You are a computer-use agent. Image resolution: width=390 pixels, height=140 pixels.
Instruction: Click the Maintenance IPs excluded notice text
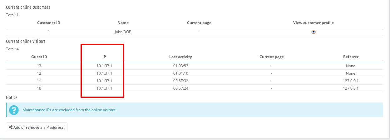(69, 110)
